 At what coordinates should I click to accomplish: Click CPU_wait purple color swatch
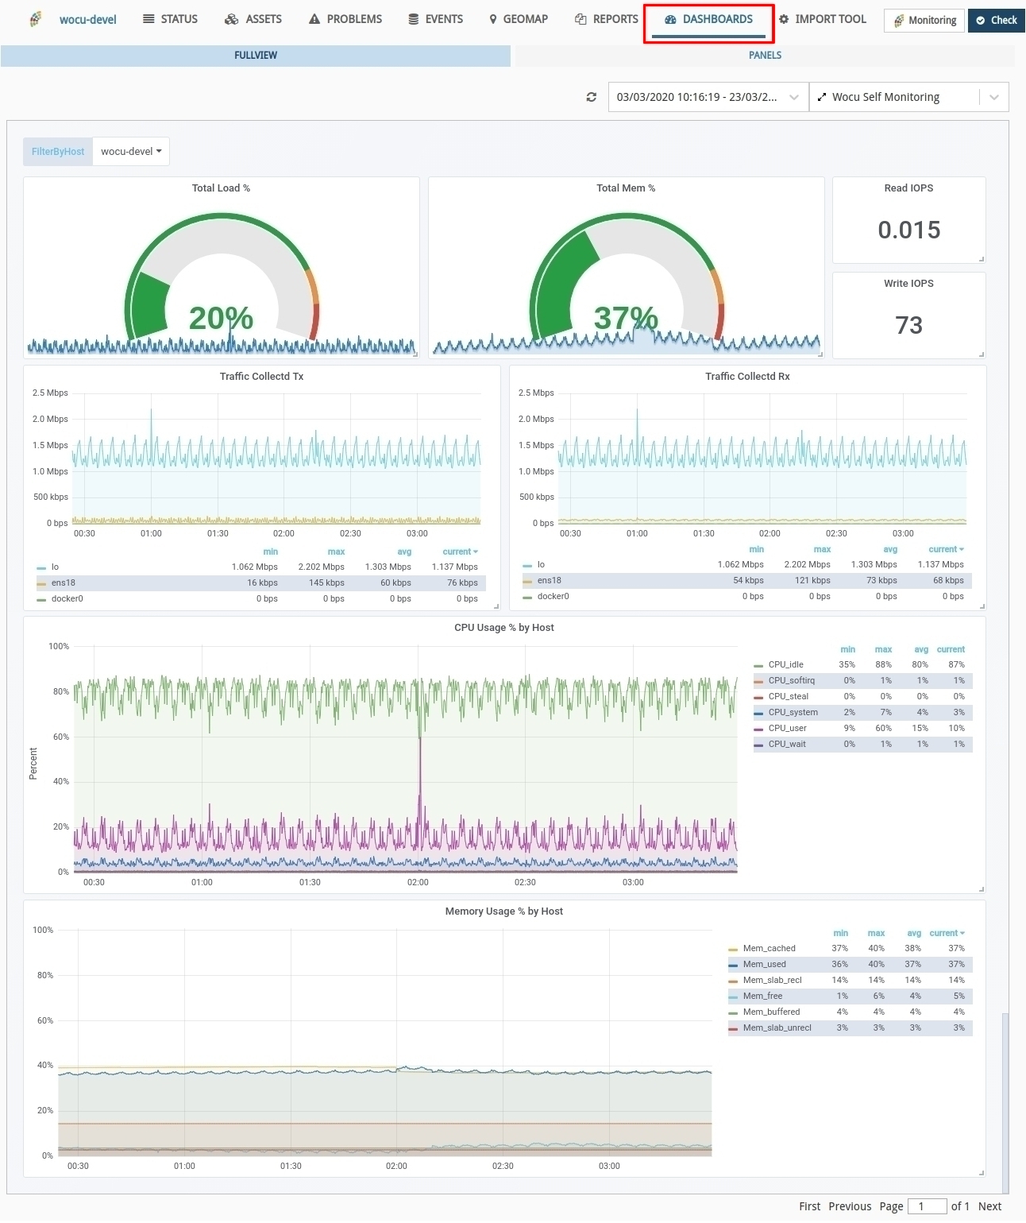[x=758, y=745]
